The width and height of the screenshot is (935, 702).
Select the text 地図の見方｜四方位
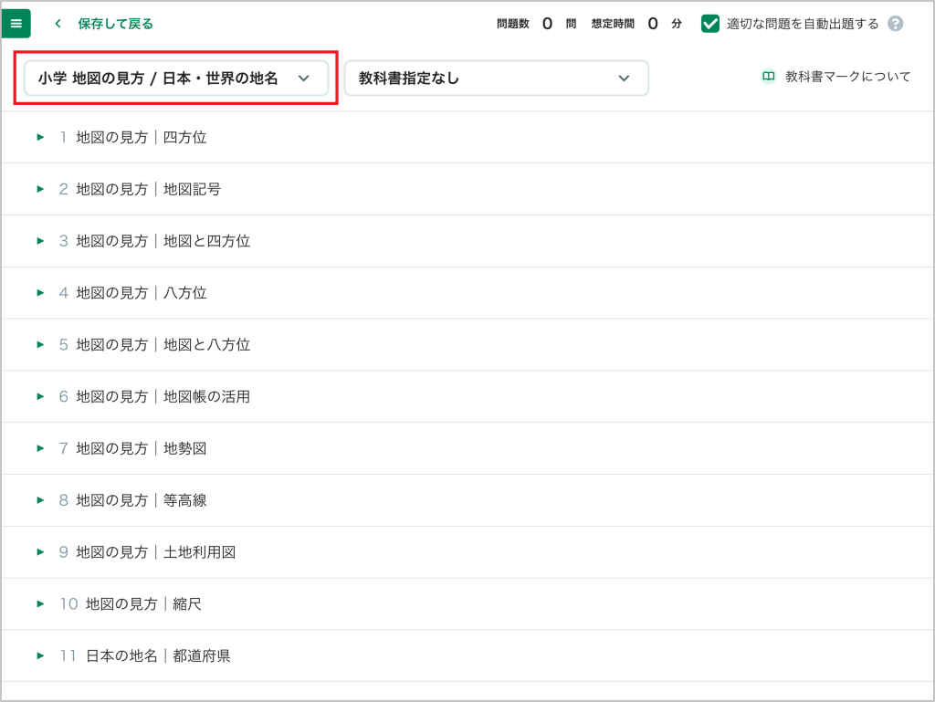tap(142, 137)
